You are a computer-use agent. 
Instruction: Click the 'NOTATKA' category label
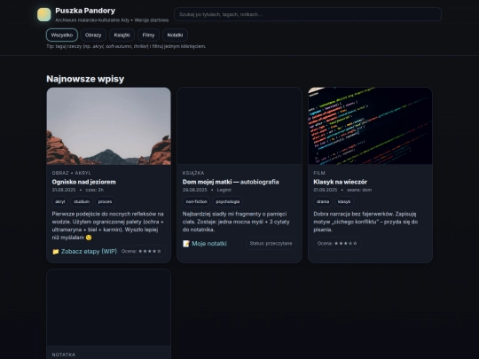tap(64, 355)
